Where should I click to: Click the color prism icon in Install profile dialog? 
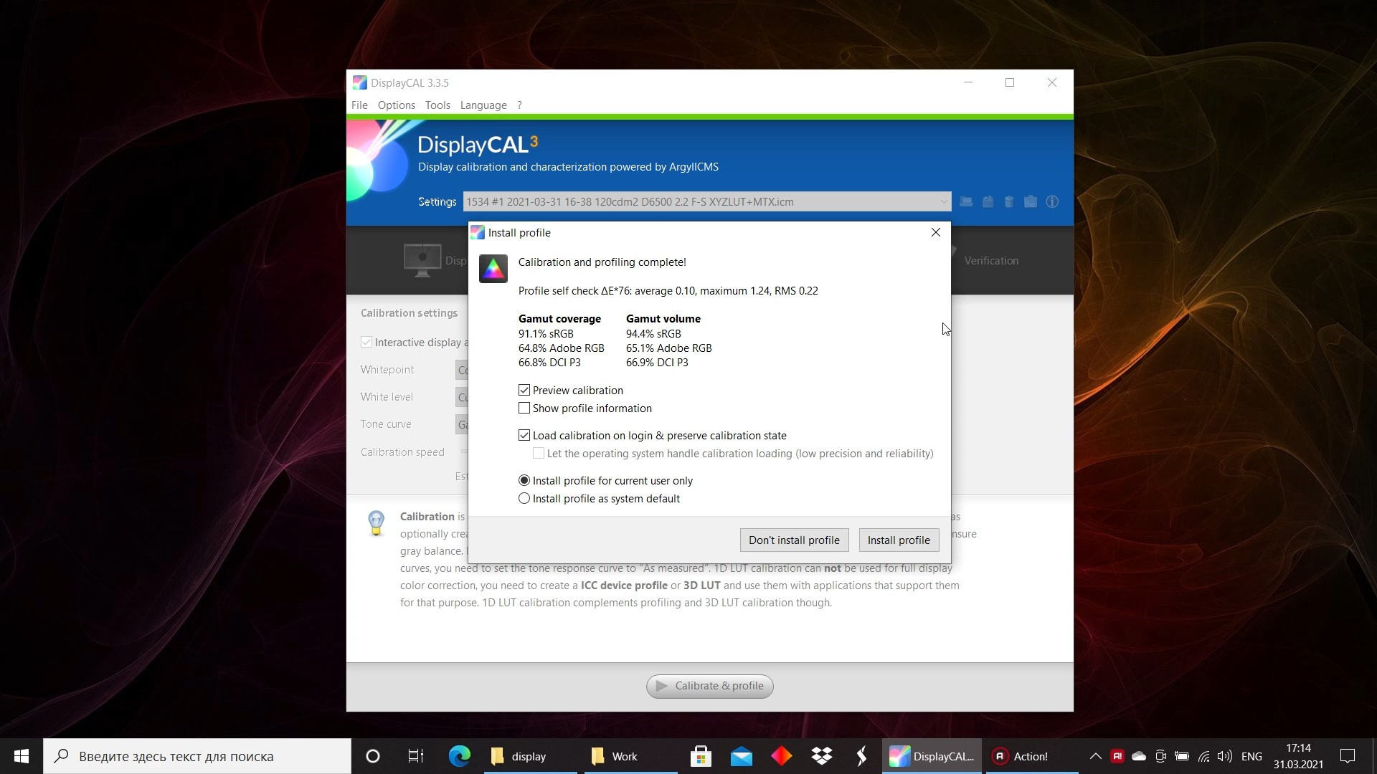pos(493,269)
